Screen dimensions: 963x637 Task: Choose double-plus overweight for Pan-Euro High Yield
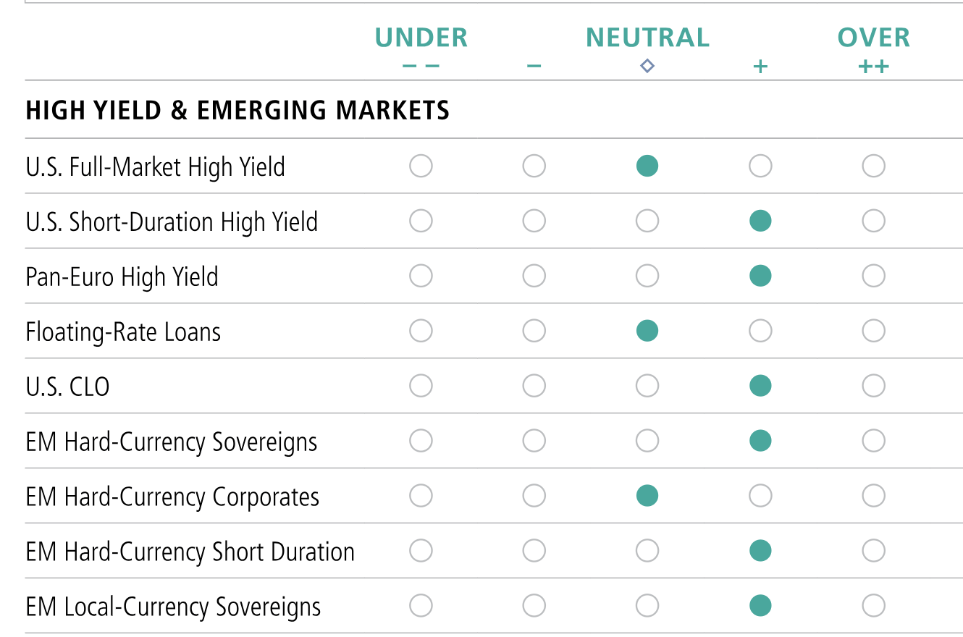coord(873,276)
